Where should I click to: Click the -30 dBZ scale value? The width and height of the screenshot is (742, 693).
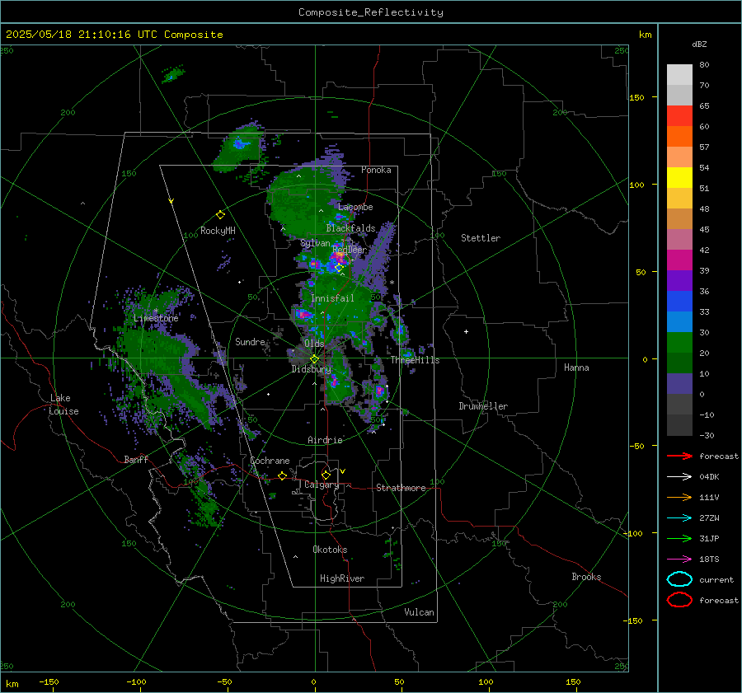click(707, 435)
